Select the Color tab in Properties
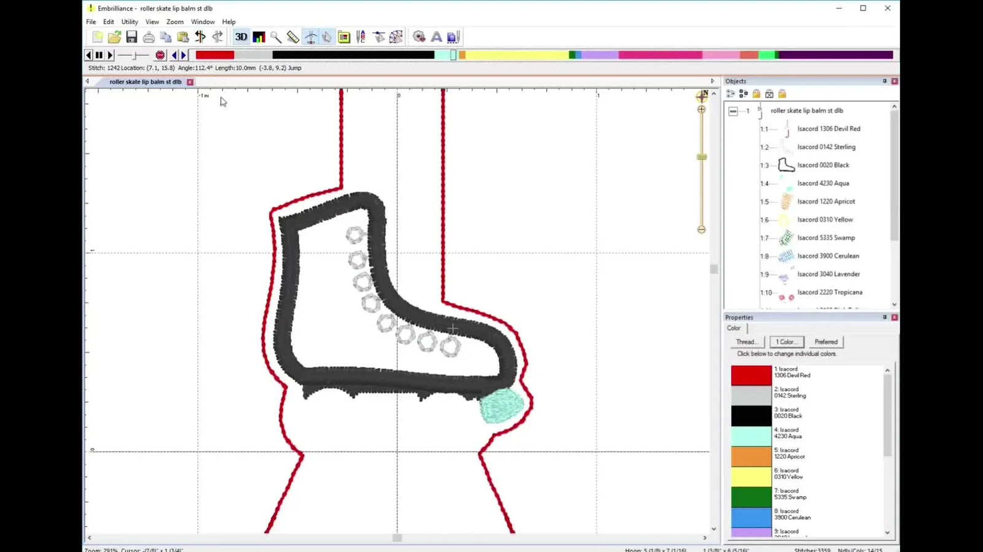Viewport: 983px width, 552px height. pos(734,328)
